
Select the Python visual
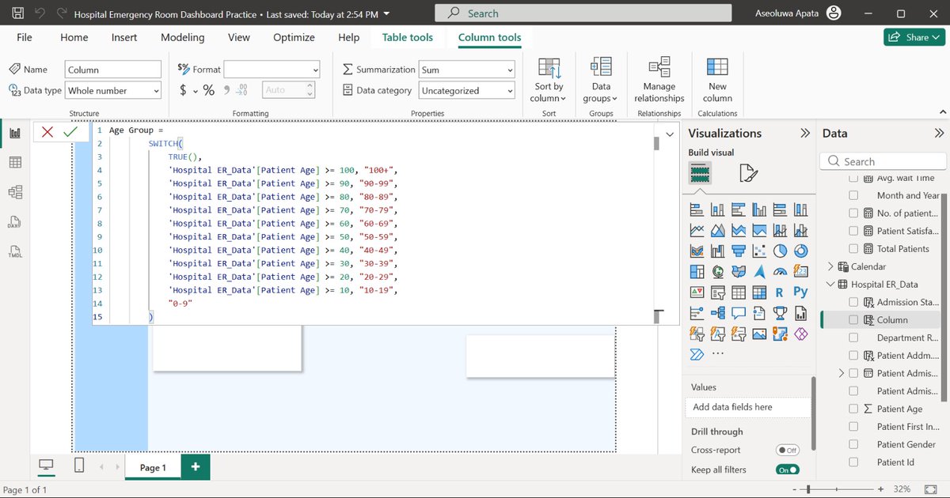pyautogui.click(x=800, y=292)
